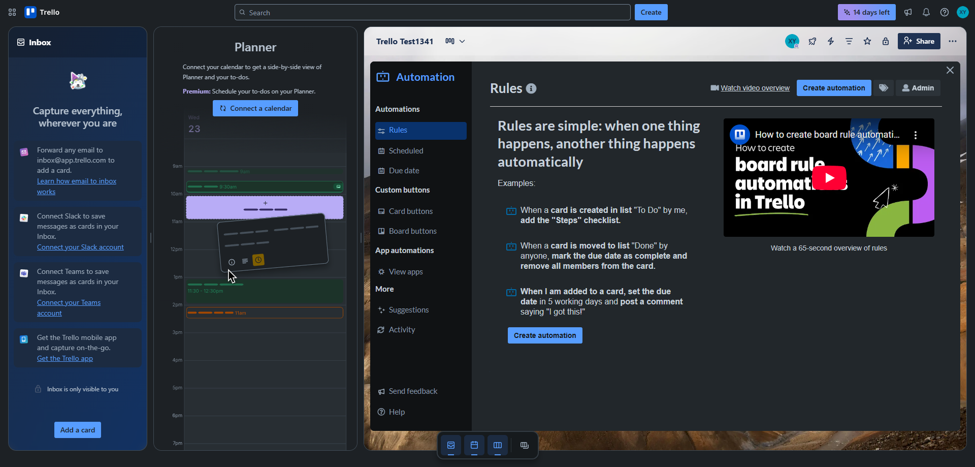Open View apps item
The height and width of the screenshot is (467, 975).
point(421,272)
